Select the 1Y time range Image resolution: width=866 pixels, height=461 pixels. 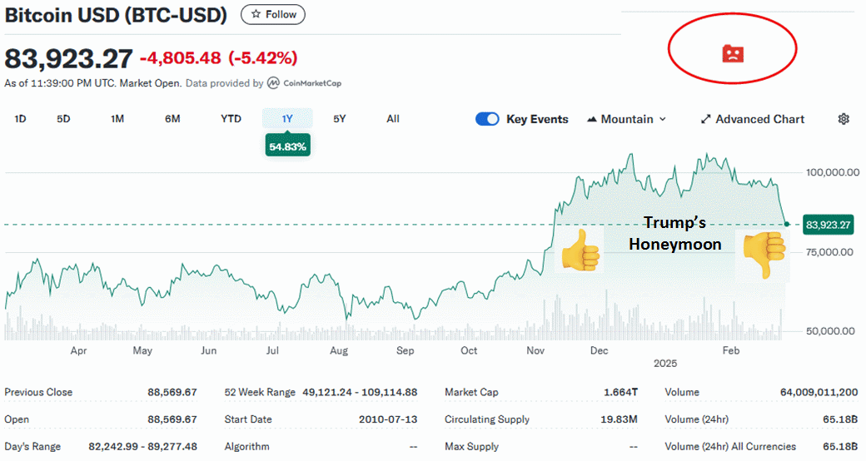tap(287, 119)
